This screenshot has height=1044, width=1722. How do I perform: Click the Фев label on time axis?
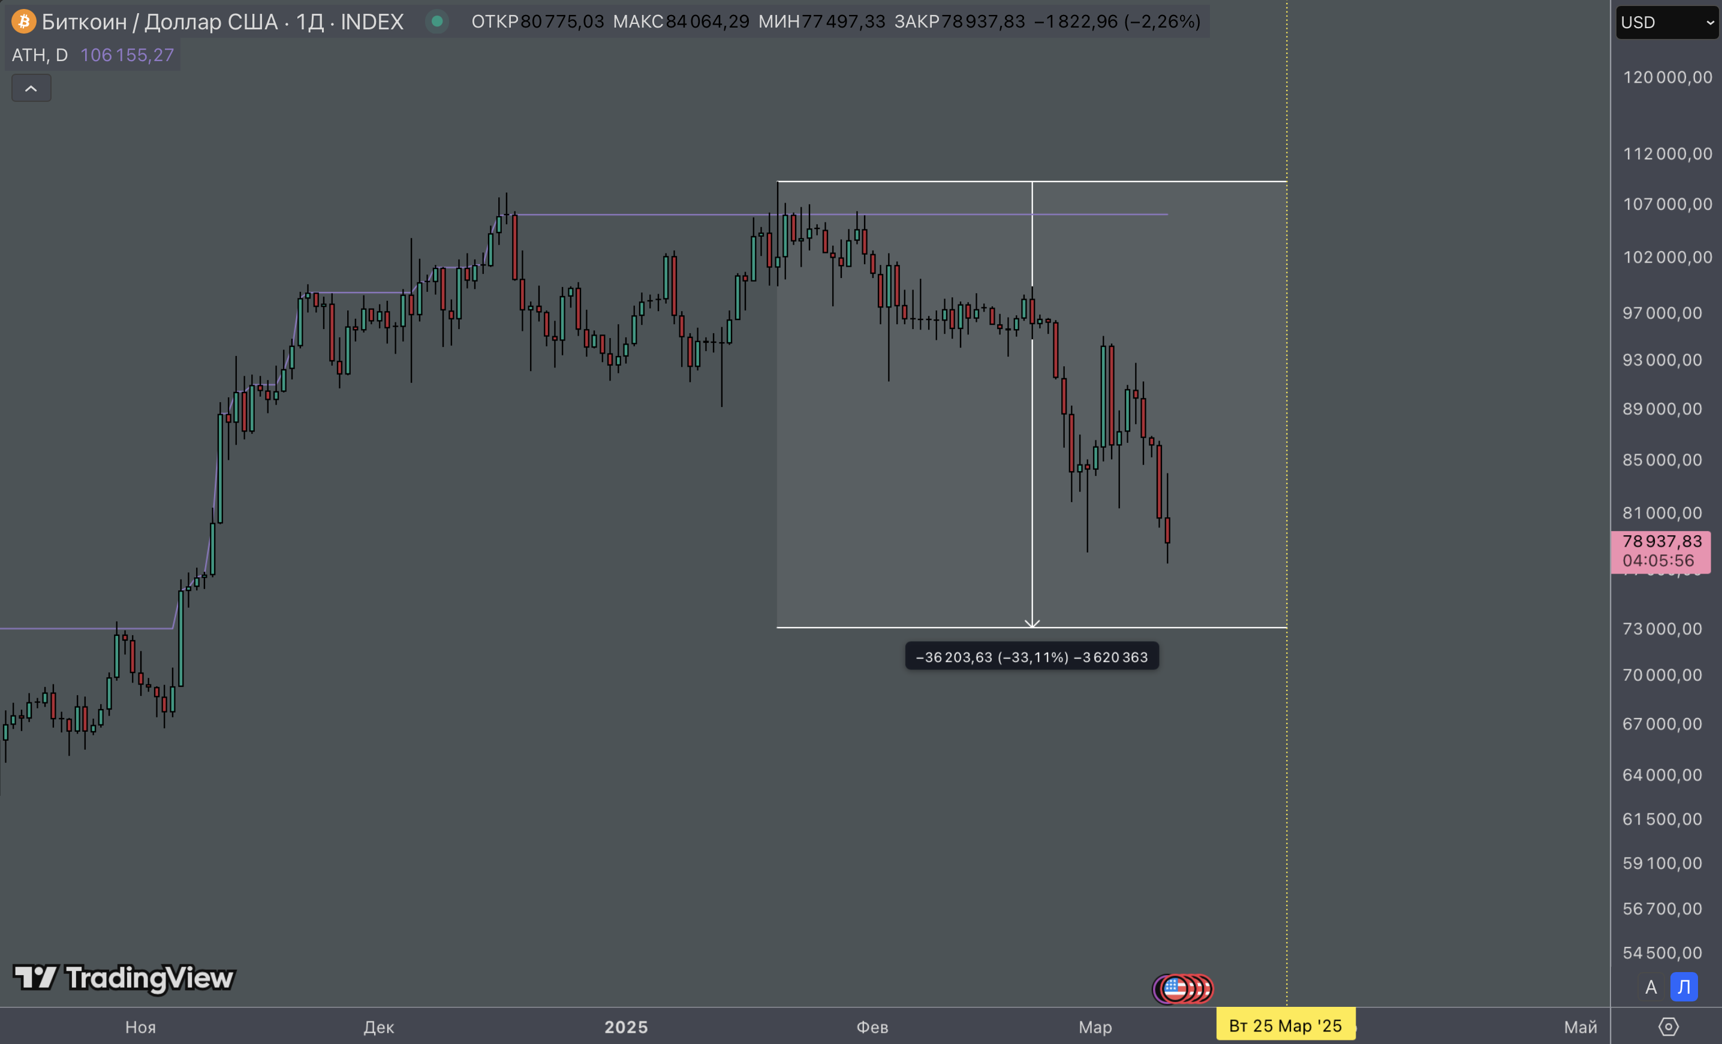872,1027
